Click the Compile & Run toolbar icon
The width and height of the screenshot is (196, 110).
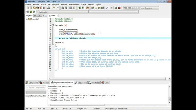99,8
